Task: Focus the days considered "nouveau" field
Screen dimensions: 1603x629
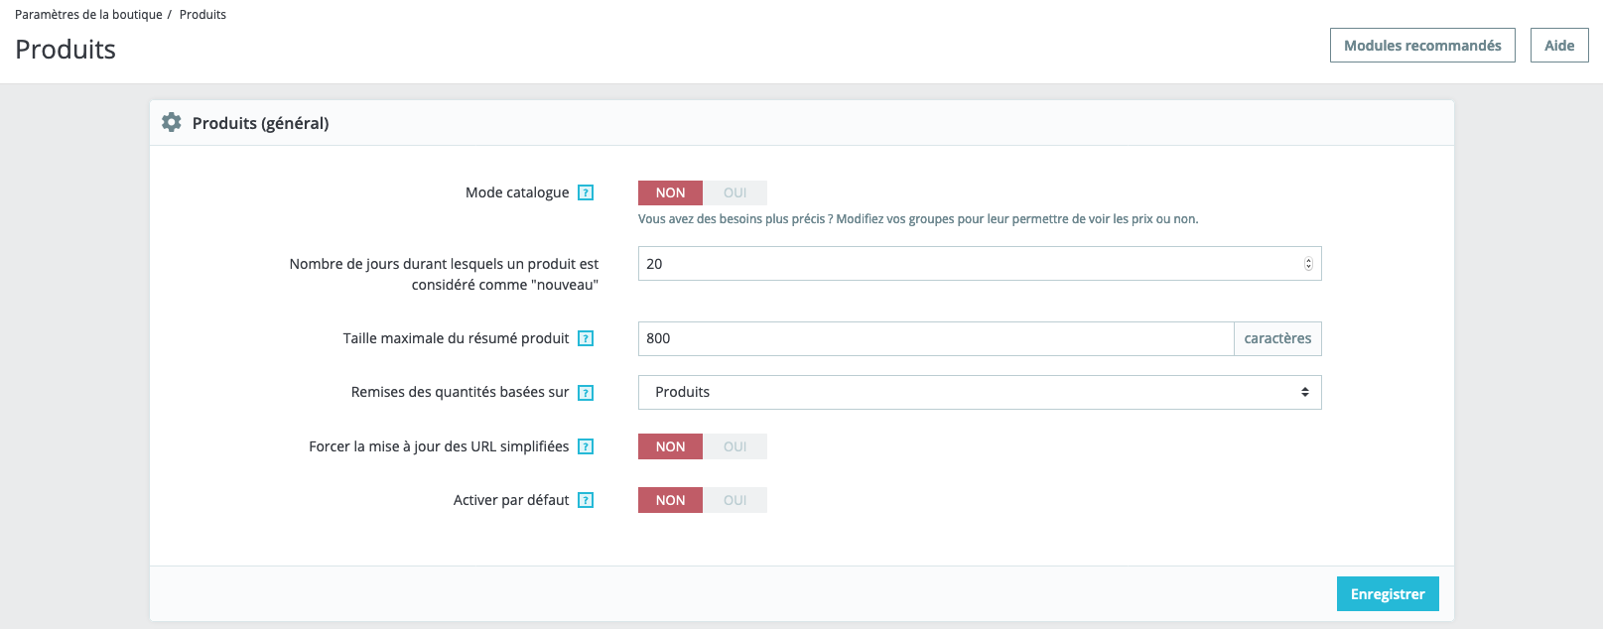Action: tap(980, 264)
